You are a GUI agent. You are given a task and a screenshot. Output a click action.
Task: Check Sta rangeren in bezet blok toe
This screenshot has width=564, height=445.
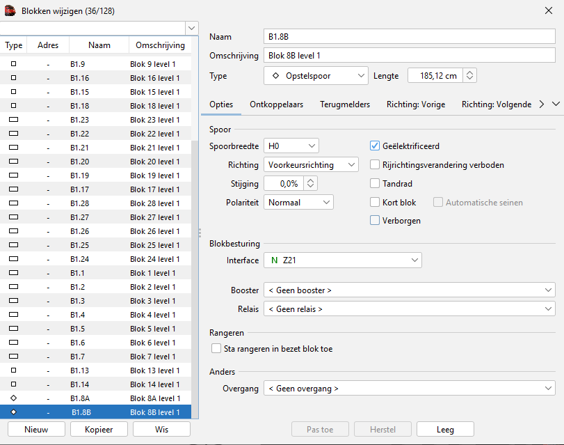pos(216,348)
